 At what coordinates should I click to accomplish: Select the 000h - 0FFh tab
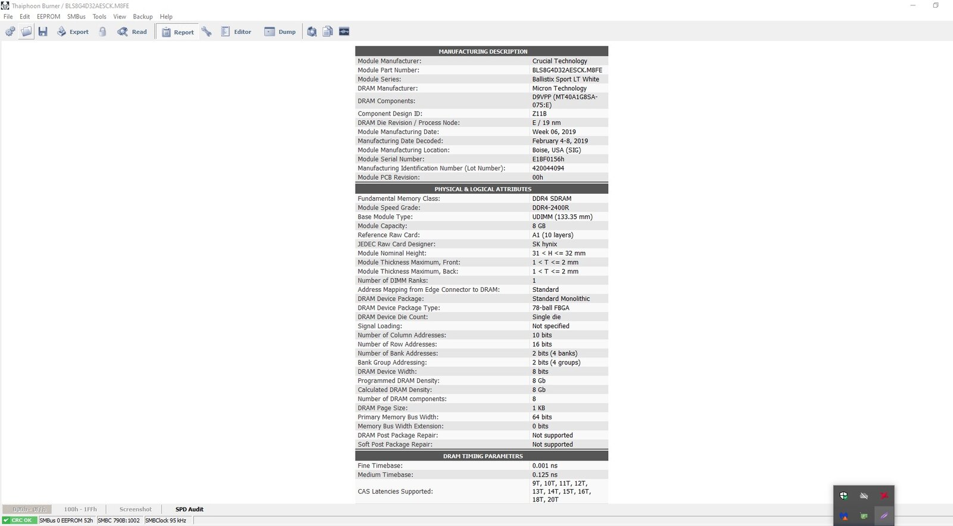(27, 509)
